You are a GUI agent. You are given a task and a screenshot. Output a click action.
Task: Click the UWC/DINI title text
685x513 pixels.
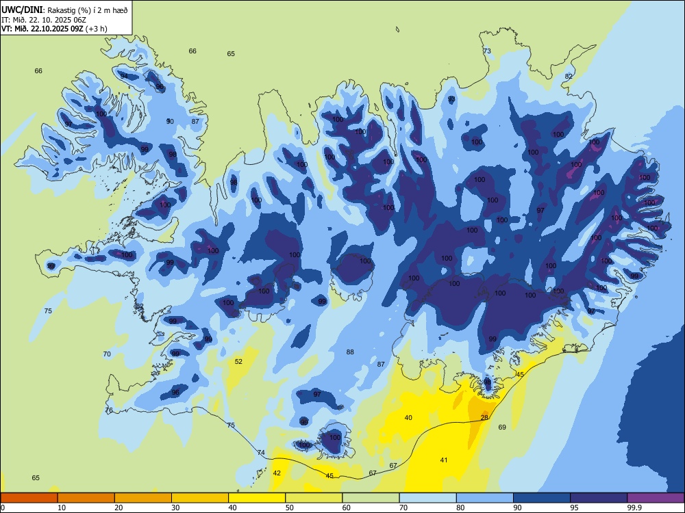22,10
